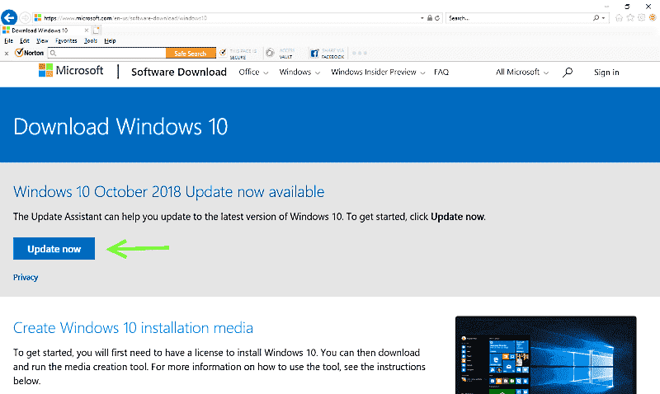The height and width of the screenshot is (394, 660).
Task: Click the Norton 'This page is secure' icon
Action: [x=223, y=53]
